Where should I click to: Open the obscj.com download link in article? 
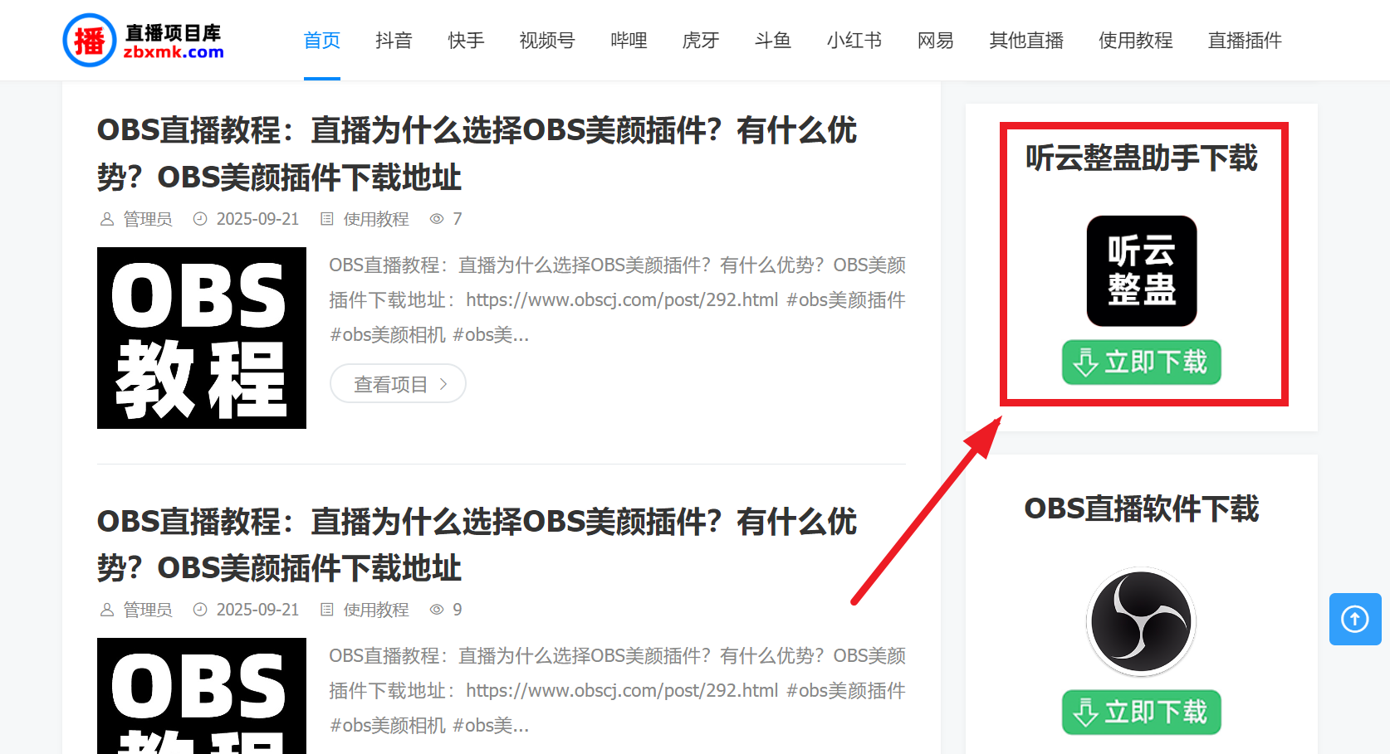(619, 299)
